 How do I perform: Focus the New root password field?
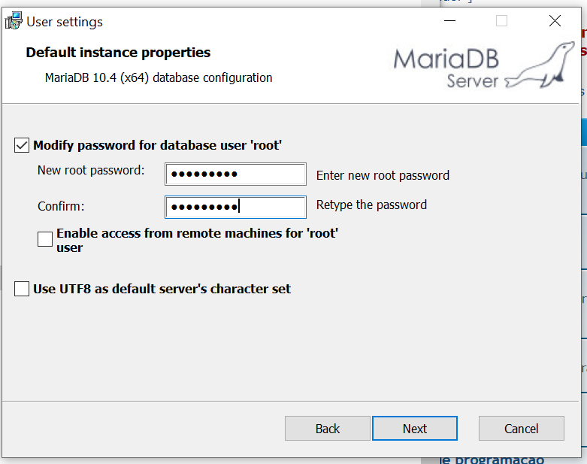point(235,174)
